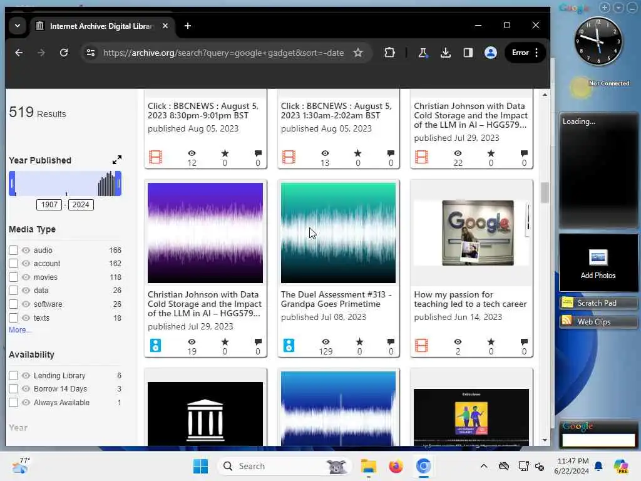Click Add Photos in the sidebar gadget
This screenshot has width=641, height=481.
tap(598, 264)
